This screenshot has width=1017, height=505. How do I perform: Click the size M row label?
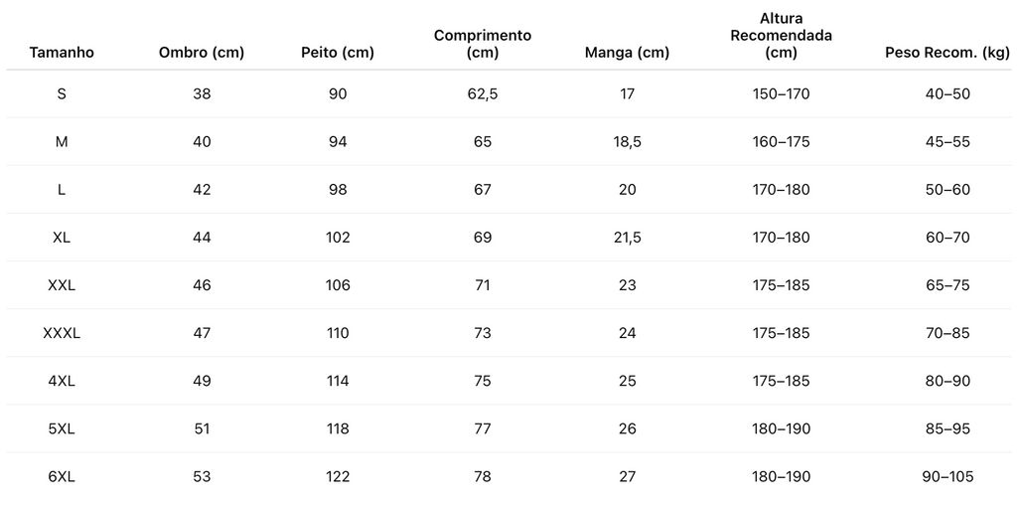[62, 141]
